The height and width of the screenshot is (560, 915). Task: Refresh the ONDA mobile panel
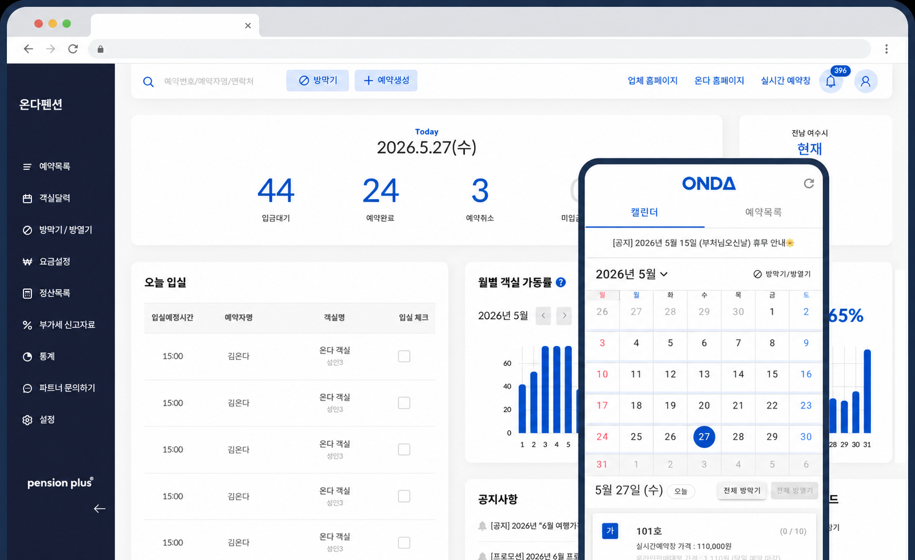809,183
